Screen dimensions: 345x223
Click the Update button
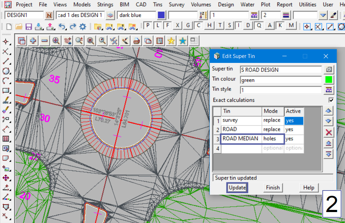[x=237, y=188]
